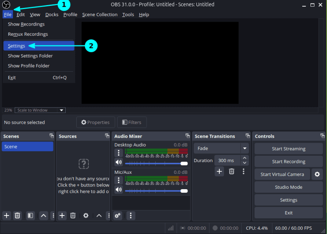Move scene up with arrow icon
Screen dimensions: 327x234
(44, 216)
